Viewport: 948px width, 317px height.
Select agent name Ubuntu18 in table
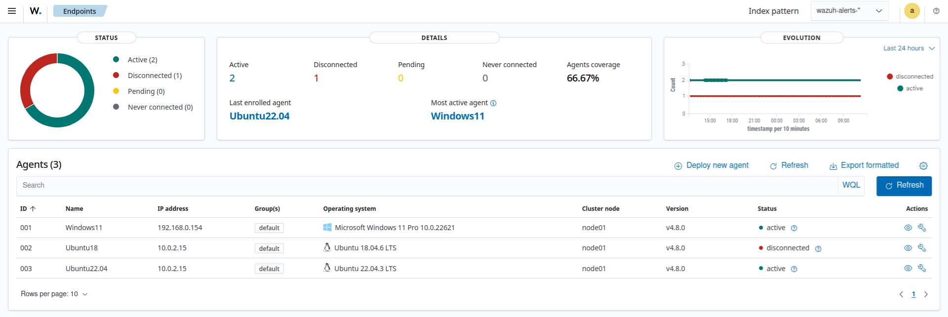81,248
